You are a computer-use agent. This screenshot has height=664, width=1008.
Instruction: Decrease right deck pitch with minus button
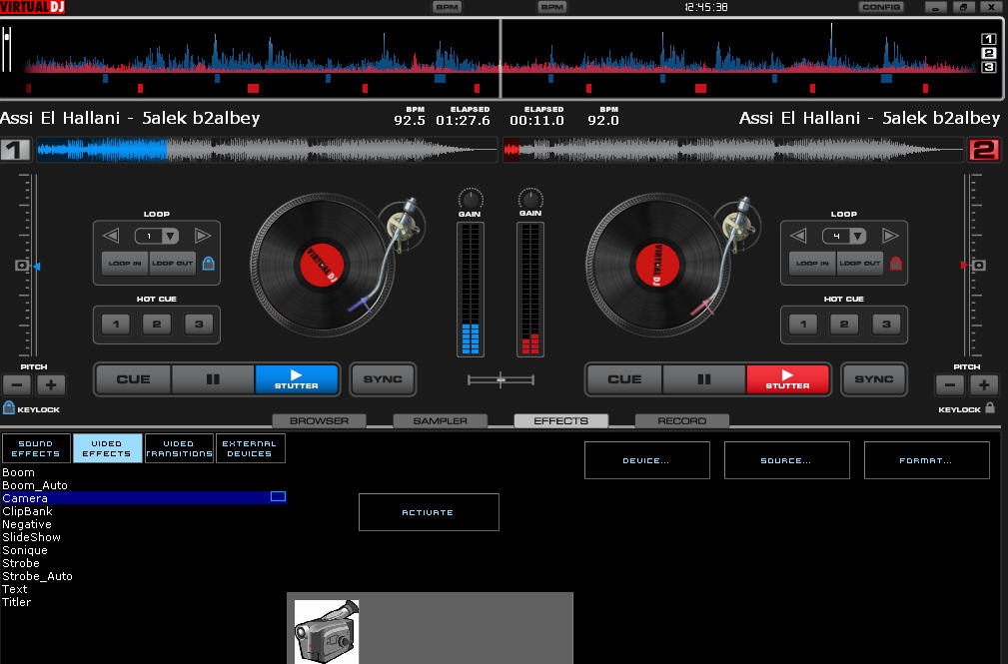pos(949,385)
